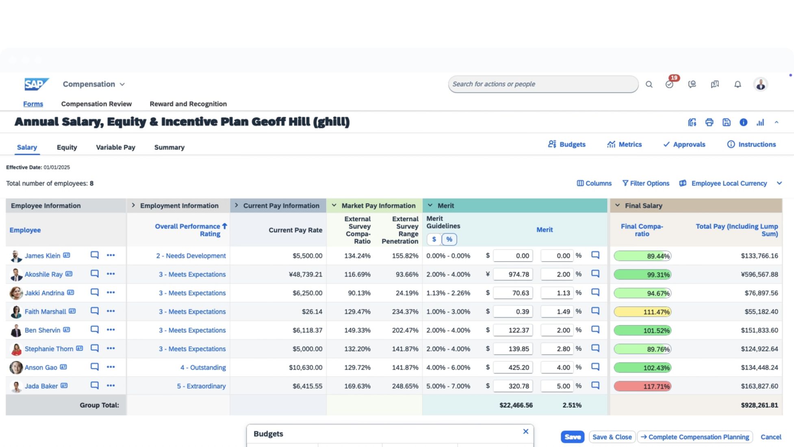
Task: Open the Compensation Review menu item
Action: (96, 104)
